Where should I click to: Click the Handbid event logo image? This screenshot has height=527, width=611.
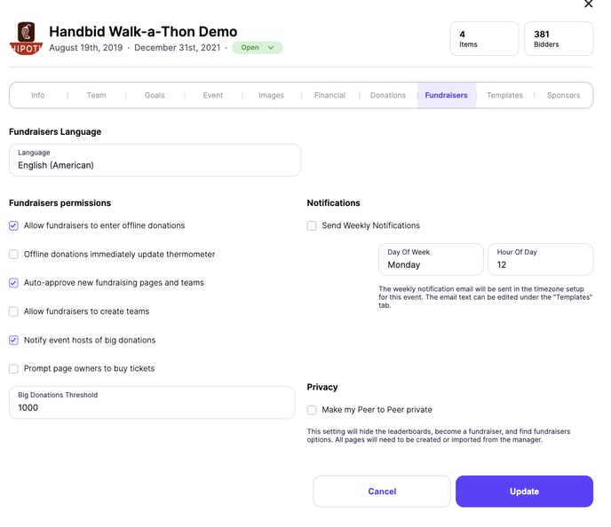pos(26,38)
